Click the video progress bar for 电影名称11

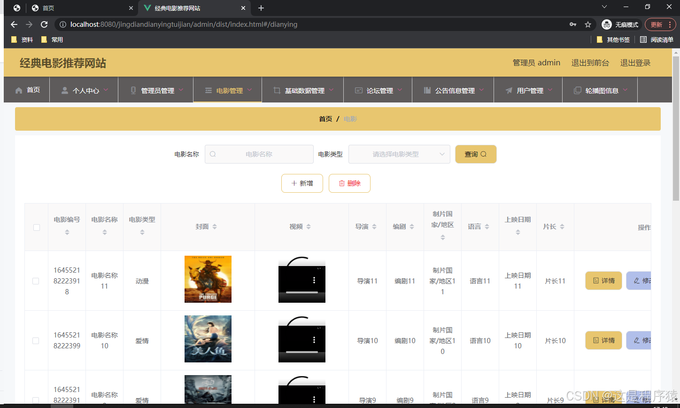click(x=302, y=292)
